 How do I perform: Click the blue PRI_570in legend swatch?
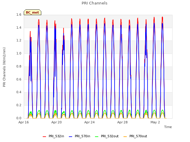pos(71,137)
